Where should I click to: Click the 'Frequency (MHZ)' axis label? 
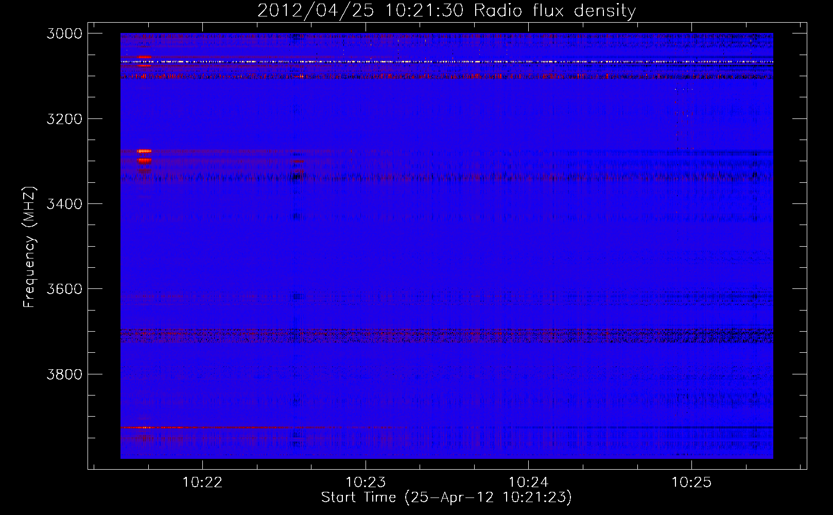[29, 247]
